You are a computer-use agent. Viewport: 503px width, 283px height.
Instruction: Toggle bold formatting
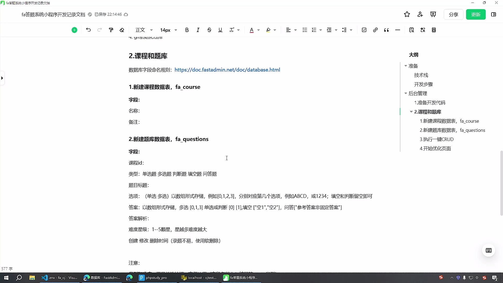(x=187, y=30)
